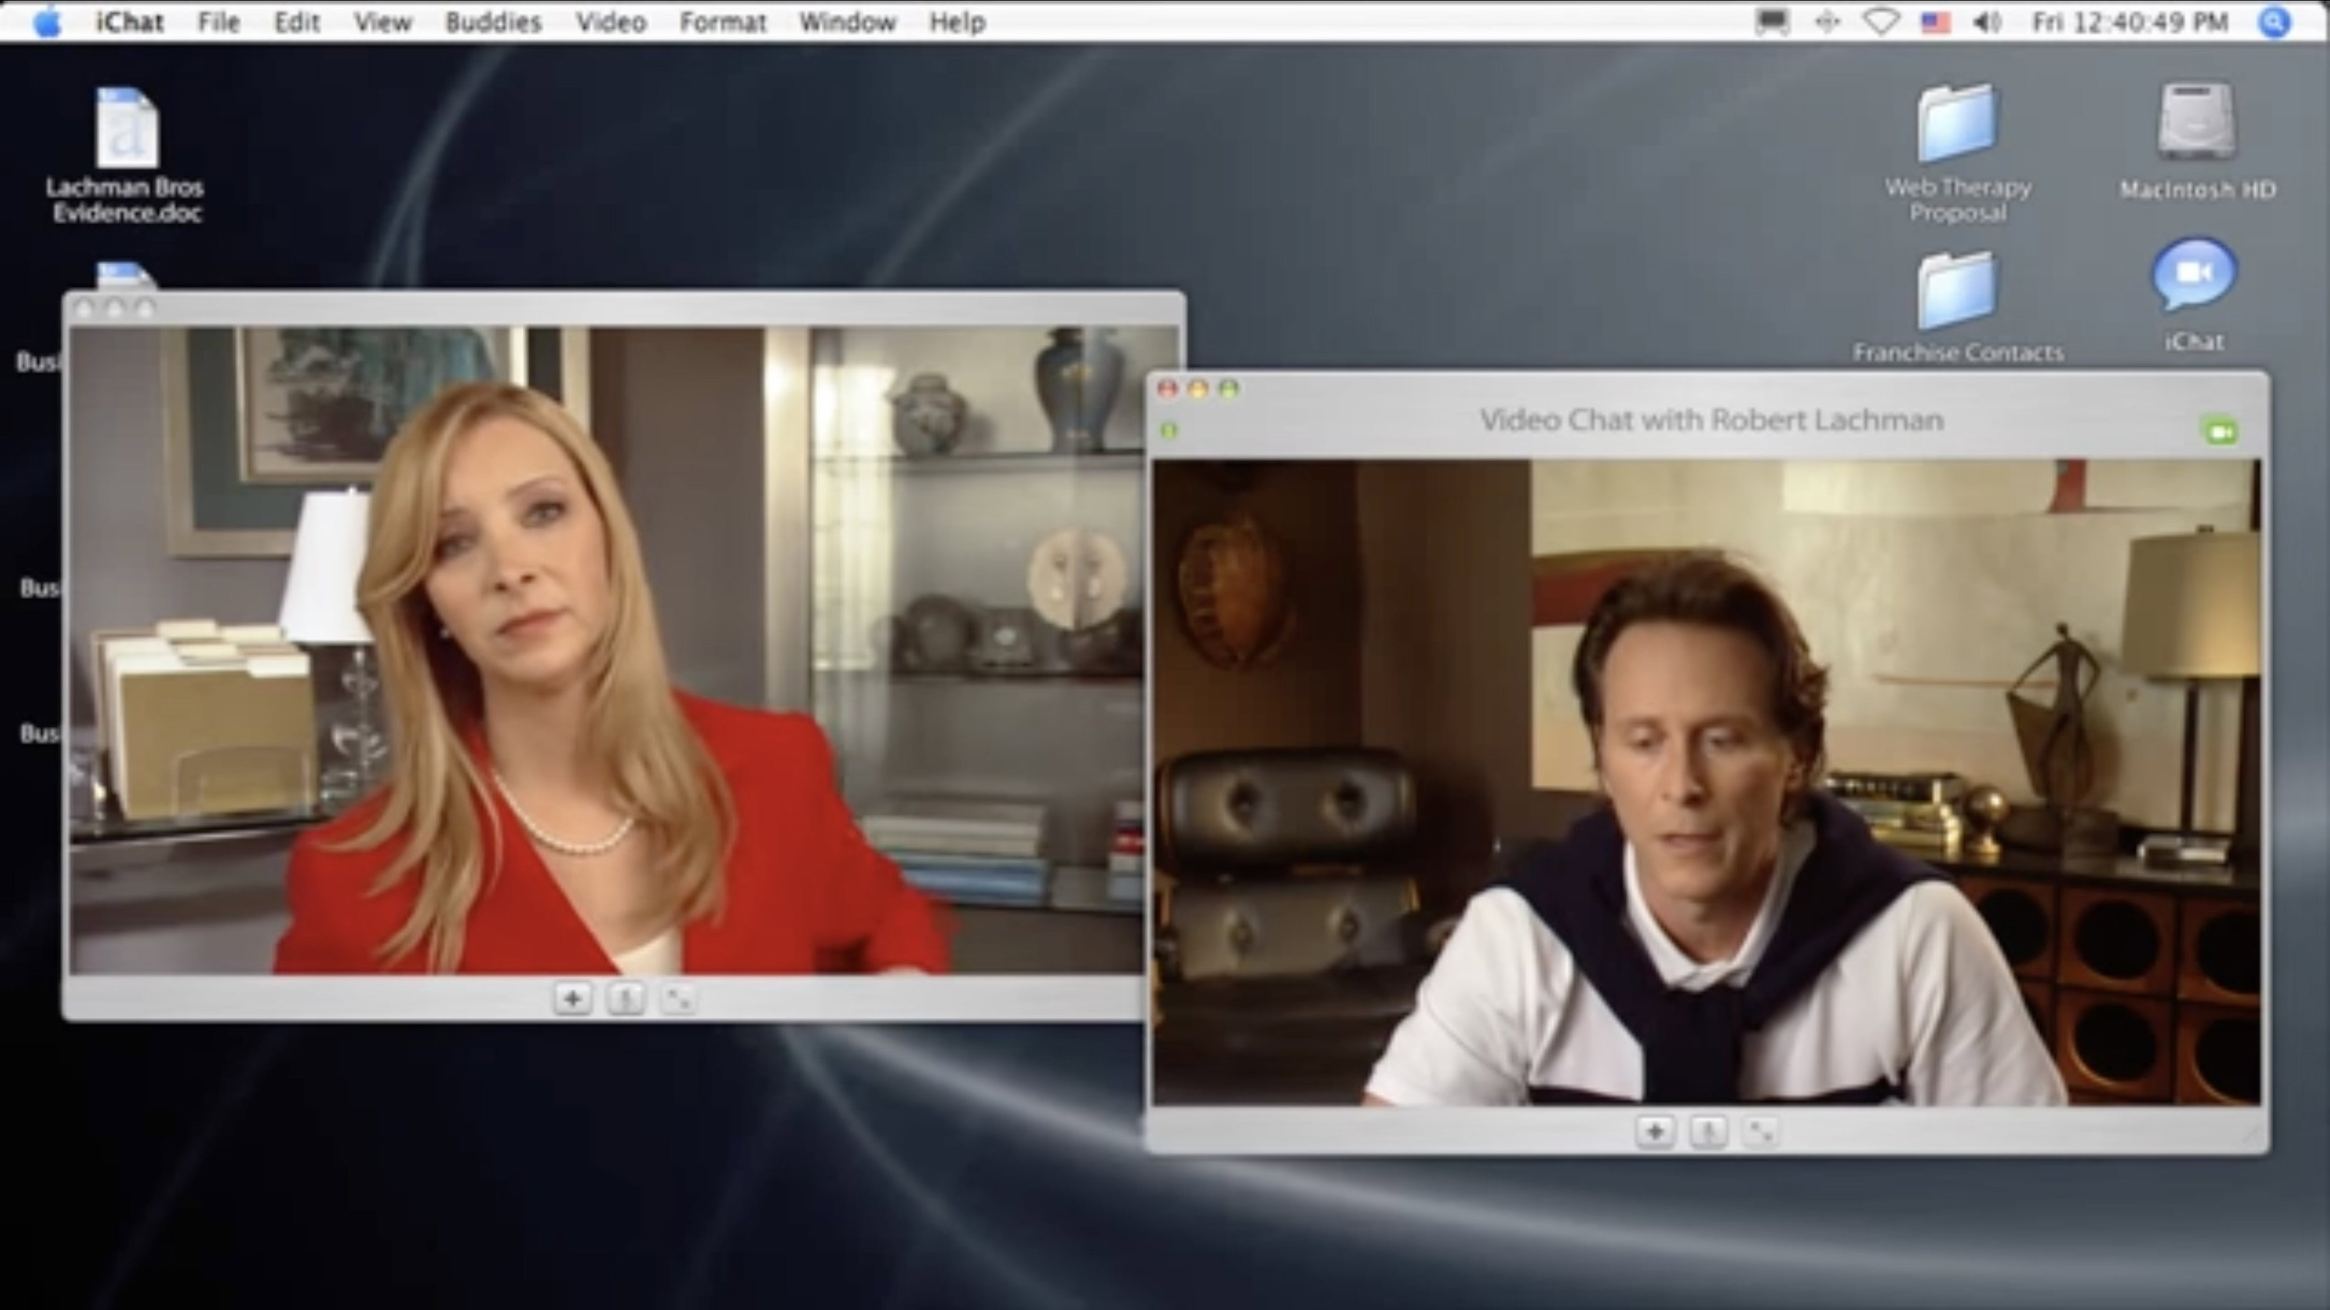This screenshot has height=1310, width=2330.
Task: Select the Lachman Bros Evidence.doc file
Action: [126, 155]
